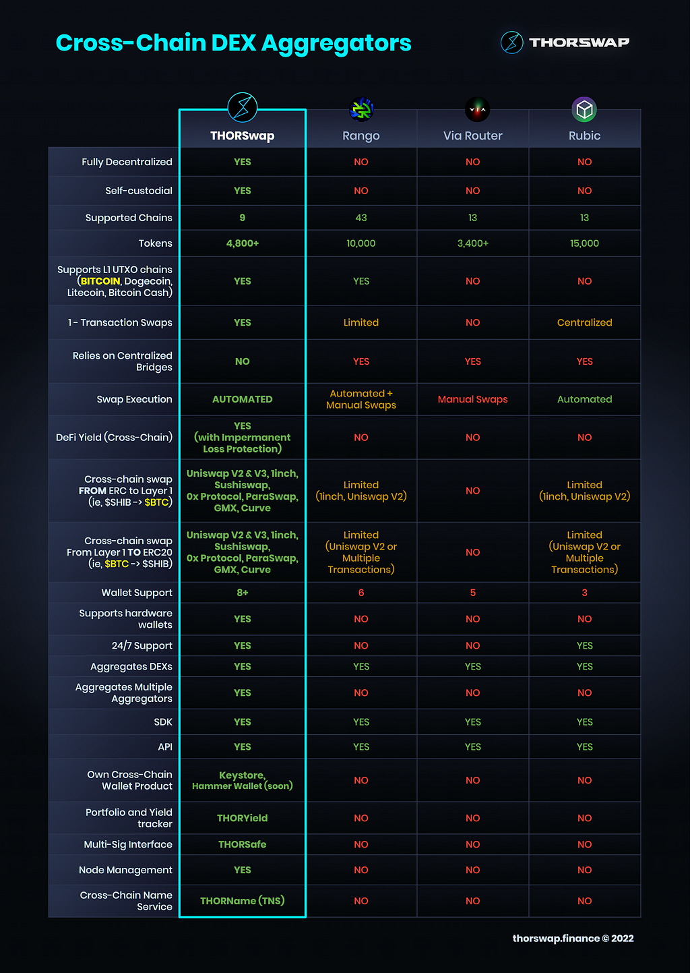Click the THORYield cell
Screen dimensions: 690x973
pos(243,818)
